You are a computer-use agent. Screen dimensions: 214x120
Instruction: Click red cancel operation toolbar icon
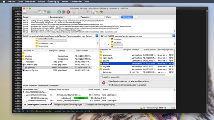(x=68, y=12)
